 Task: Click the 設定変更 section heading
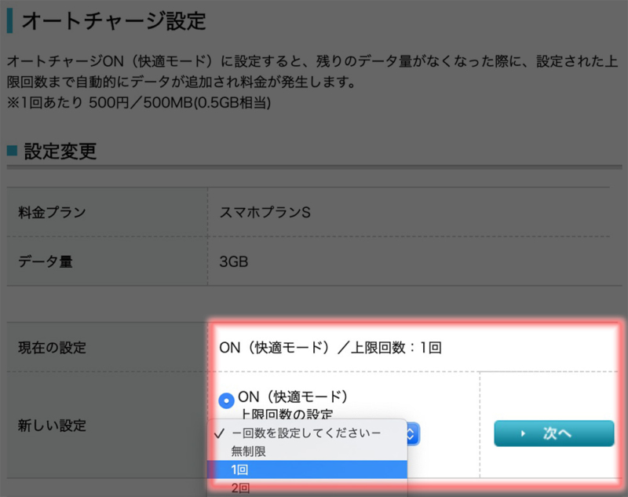click(60, 152)
